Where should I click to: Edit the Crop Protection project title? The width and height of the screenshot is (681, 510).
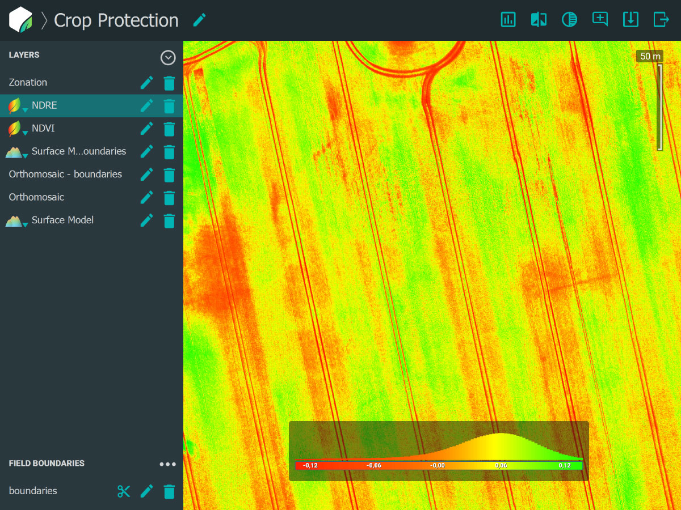pos(199,20)
